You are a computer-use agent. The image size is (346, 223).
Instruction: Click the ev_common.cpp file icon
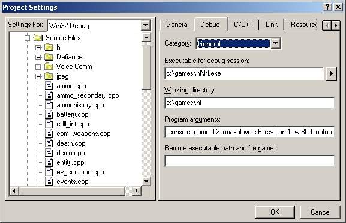click(x=49, y=172)
